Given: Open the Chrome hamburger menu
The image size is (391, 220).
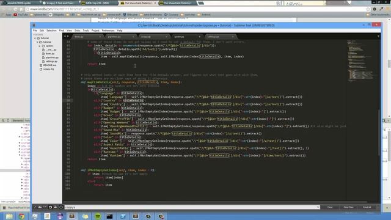Looking at the screenshot, I should pyautogui.click(x=387, y=9).
